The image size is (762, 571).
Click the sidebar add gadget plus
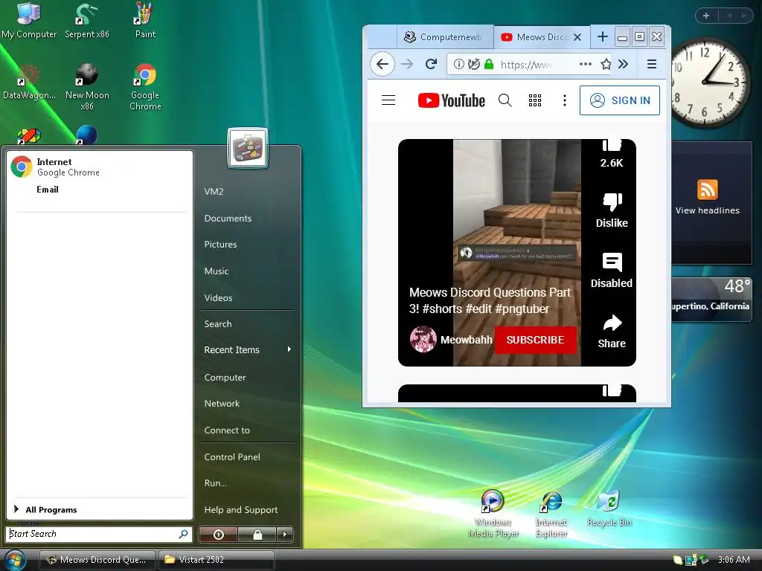[x=706, y=16]
